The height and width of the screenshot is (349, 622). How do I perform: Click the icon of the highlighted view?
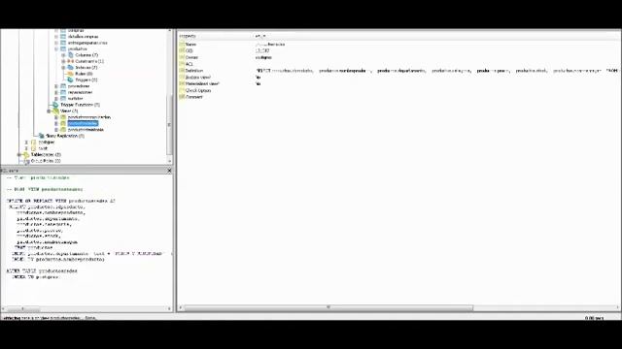63,123
